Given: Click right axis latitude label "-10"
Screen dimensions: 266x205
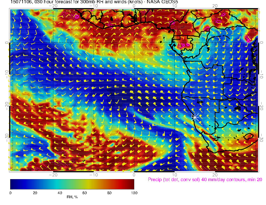Looking at the screenshot, I should [x=261, y=75].
